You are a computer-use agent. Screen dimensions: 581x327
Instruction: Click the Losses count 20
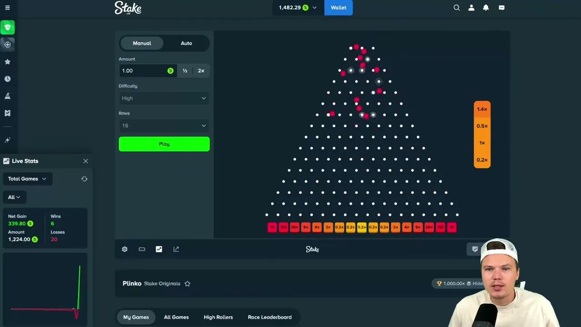pyautogui.click(x=54, y=239)
